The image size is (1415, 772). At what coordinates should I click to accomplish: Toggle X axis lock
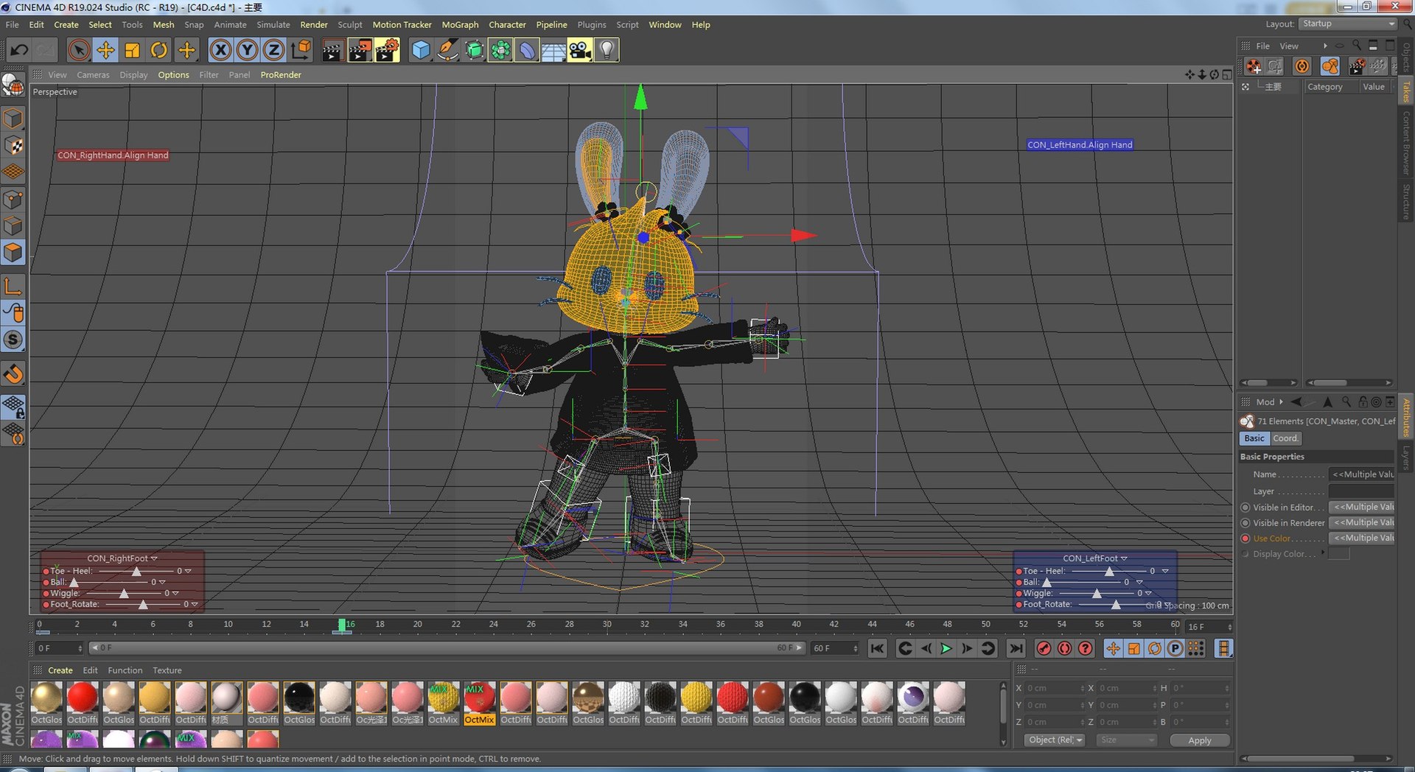point(220,50)
